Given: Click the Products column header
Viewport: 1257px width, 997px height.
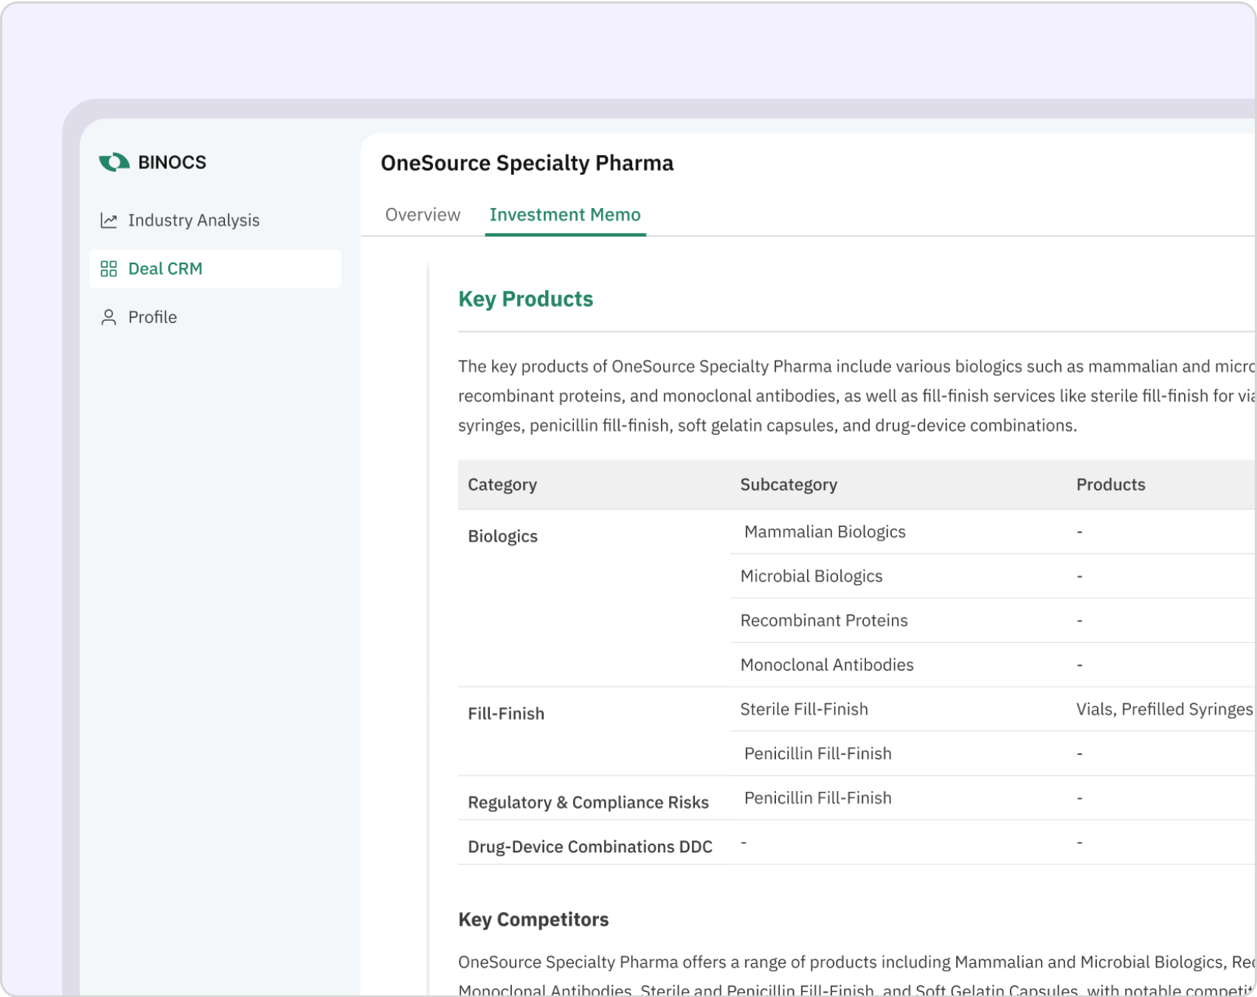Looking at the screenshot, I should (x=1110, y=485).
